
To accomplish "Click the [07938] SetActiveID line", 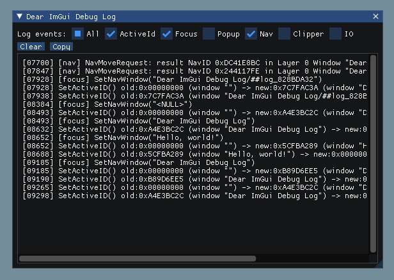I will [x=194, y=96].
